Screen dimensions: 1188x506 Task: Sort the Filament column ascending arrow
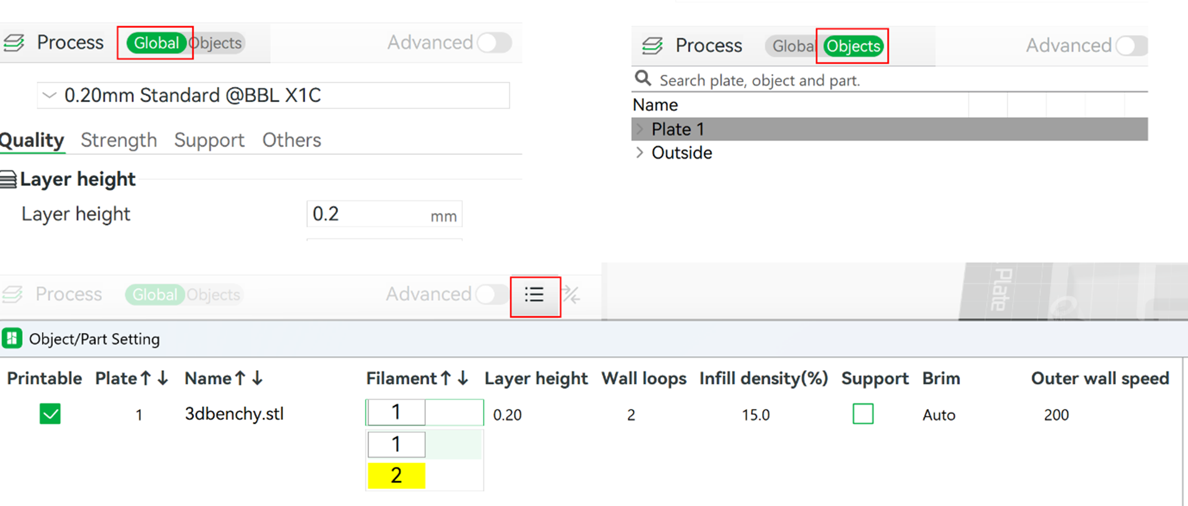coord(445,378)
